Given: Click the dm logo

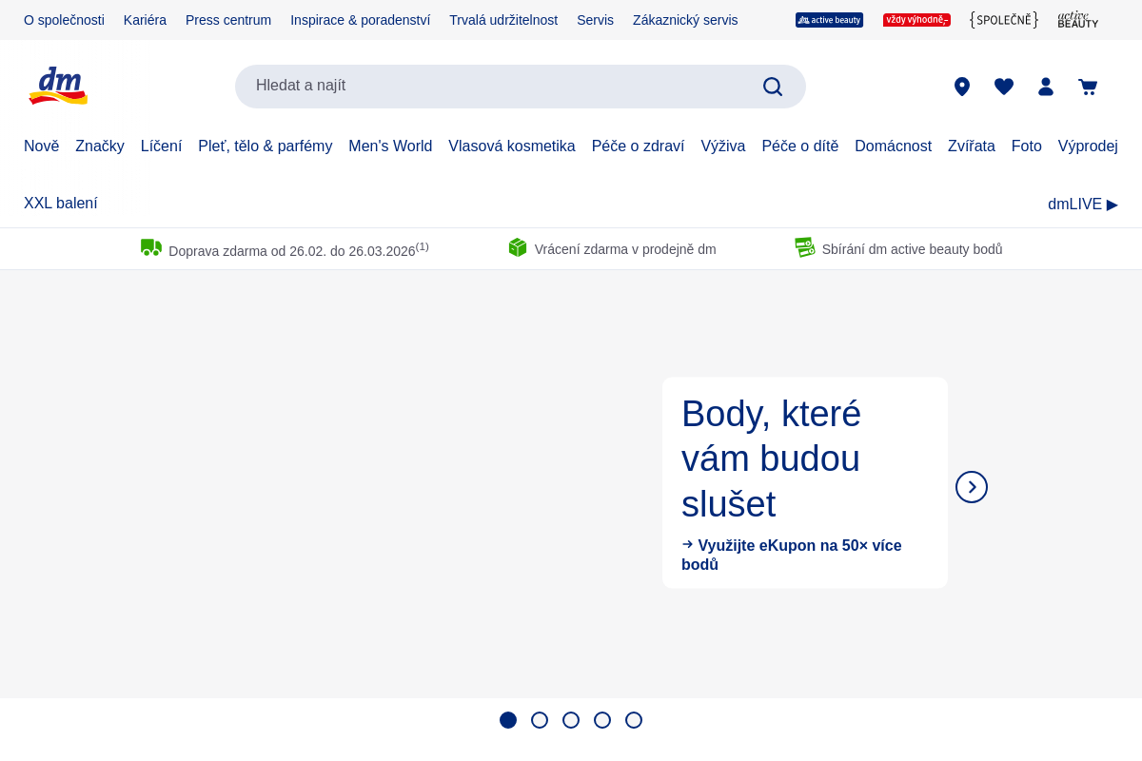Looking at the screenshot, I should click(57, 86).
